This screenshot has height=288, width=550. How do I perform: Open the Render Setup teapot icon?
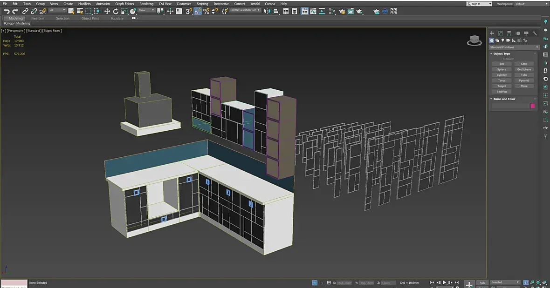[x=342, y=11]
